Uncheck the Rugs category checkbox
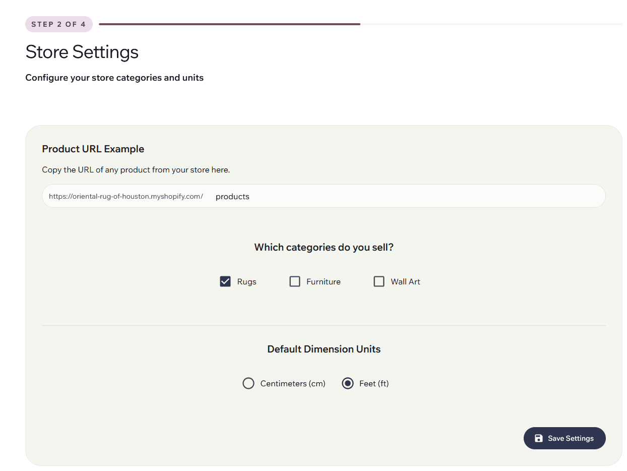Screen dimensions: 627x471 click(x=225, y=281)
